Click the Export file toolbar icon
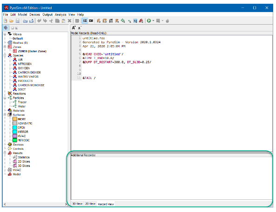Screen dimensions: 276x212 (x=31, y=21)
